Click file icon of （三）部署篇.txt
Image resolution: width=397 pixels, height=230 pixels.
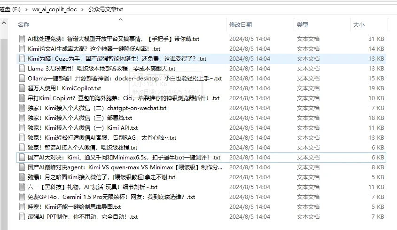[x=22, y=118]
